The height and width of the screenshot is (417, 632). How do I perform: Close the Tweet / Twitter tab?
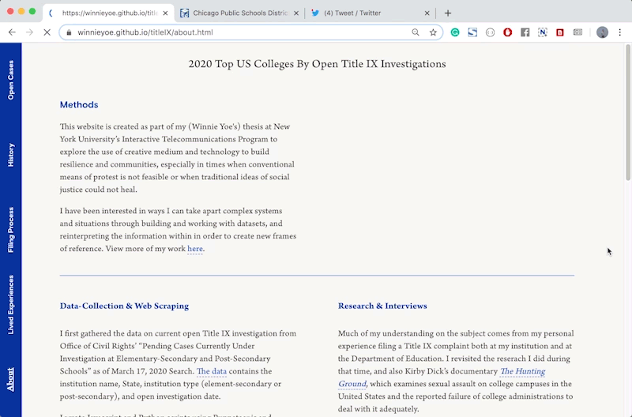coord(427,13)
